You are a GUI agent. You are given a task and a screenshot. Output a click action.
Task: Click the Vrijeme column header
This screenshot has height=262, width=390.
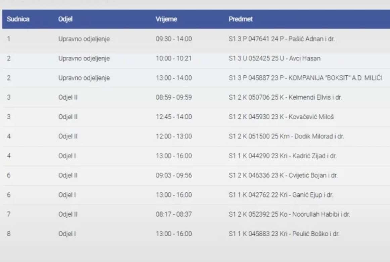[166, 19]
